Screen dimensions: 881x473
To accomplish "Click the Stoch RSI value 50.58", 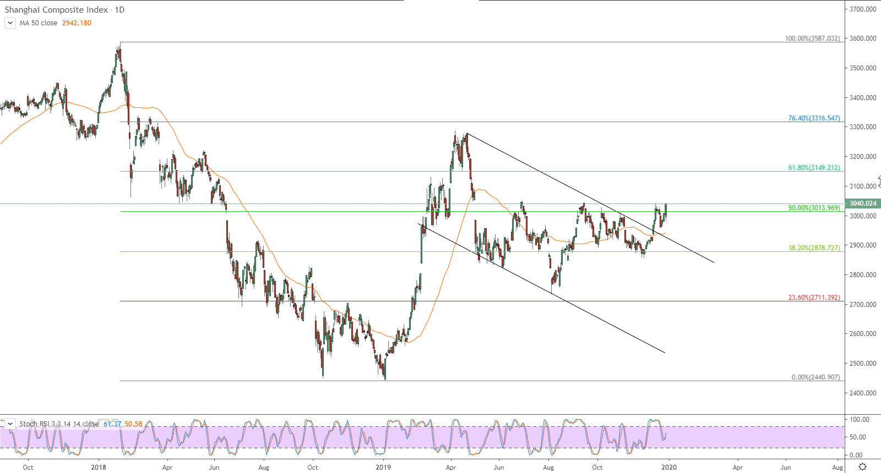I will pyautogui.click(x=133, y=424).
